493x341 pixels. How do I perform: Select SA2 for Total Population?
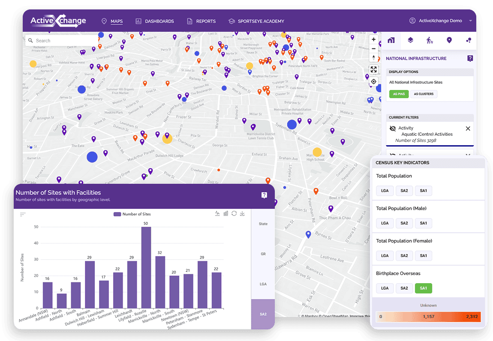click(404, 191)
